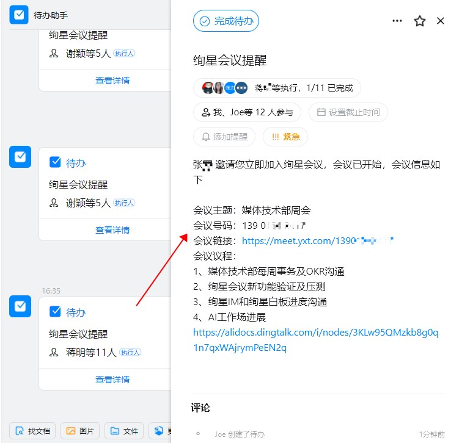Star this todo as favorite
This screenshot has height=443, width=462.
coord(420,21)
